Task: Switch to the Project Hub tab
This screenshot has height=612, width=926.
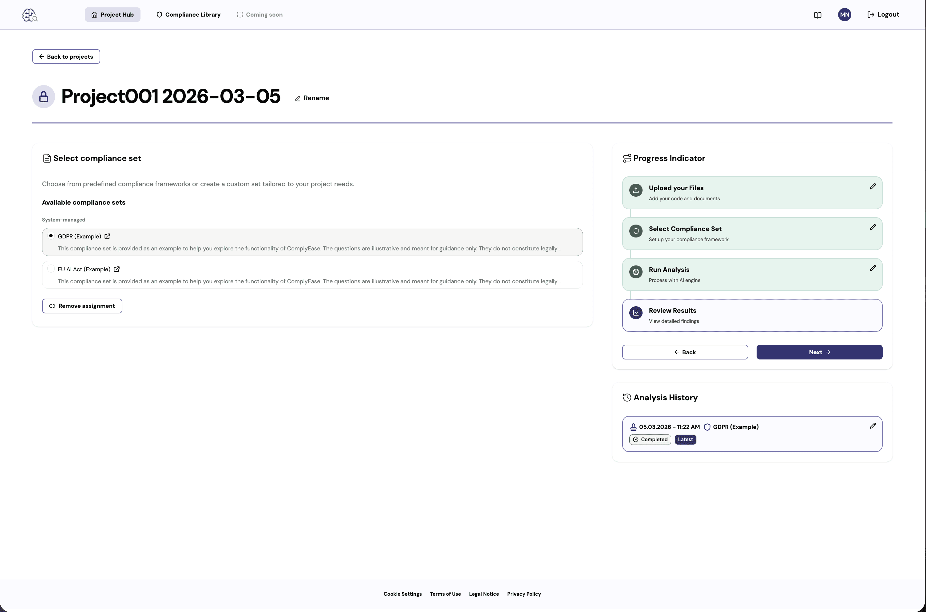Action: click(x=113, y=14)
